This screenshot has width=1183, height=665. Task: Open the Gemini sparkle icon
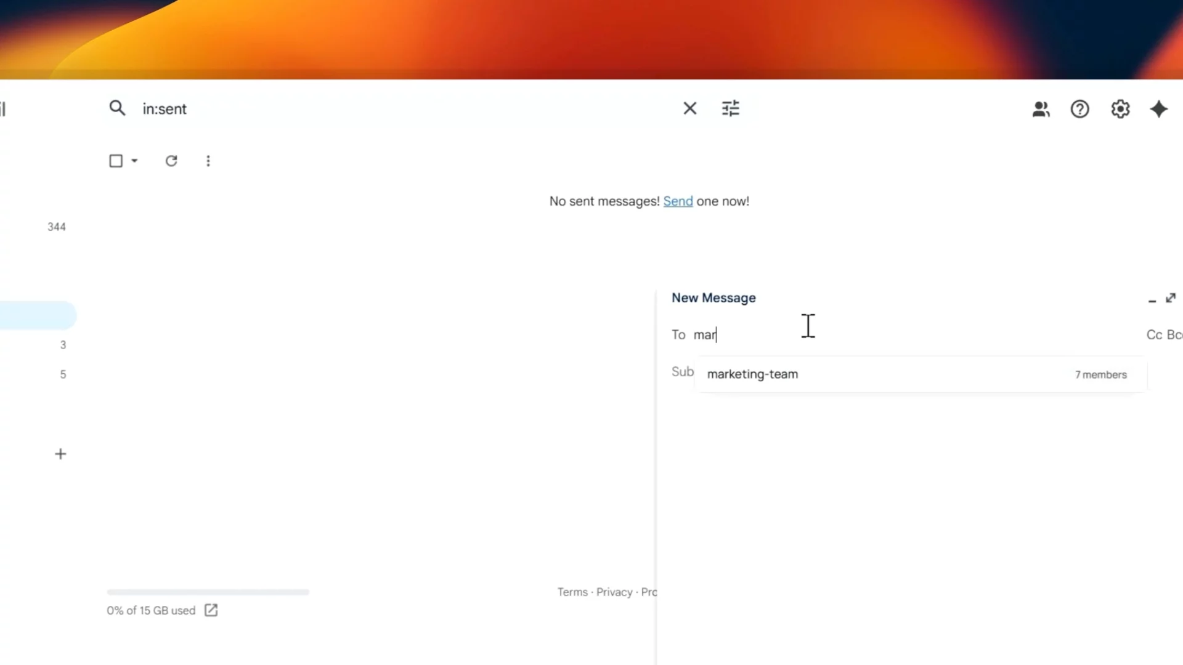[1159, 109]
